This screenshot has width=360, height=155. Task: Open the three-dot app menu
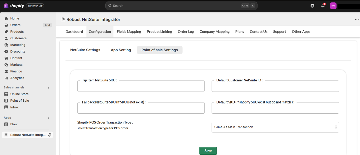pyautogui.click(x=357, y=20)
